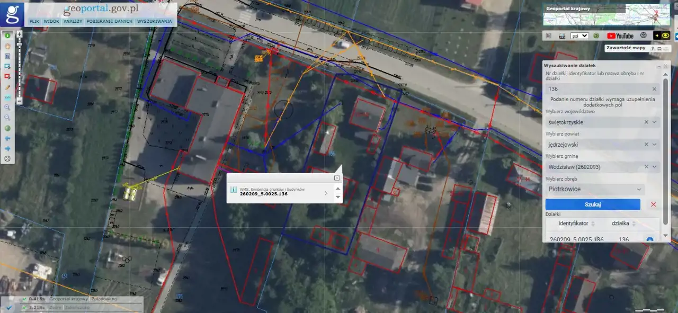Open the YouTube channel link icon

pos(620,35)
